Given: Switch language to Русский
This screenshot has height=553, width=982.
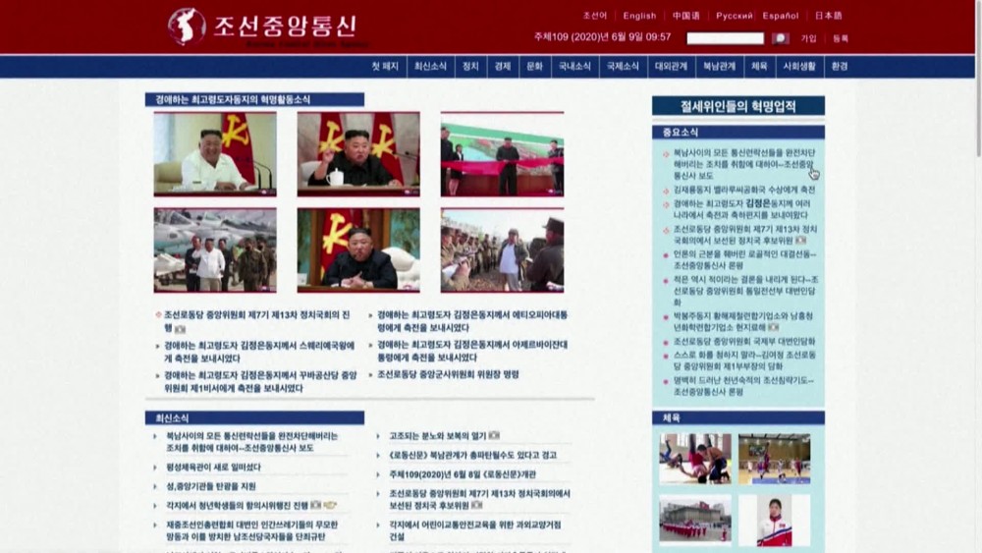Looking at the screenshot, I should [734, 16].
